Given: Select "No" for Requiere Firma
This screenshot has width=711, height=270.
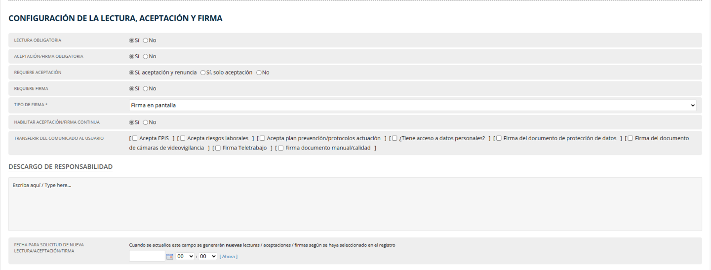Looking at the screenshot, I should tap(146, 89).
